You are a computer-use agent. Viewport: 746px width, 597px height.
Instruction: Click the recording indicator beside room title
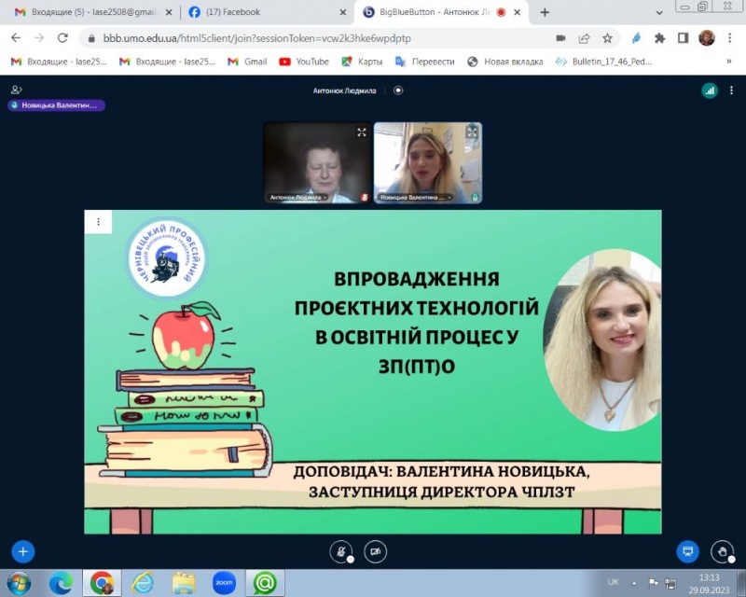[x=398, y=90]
